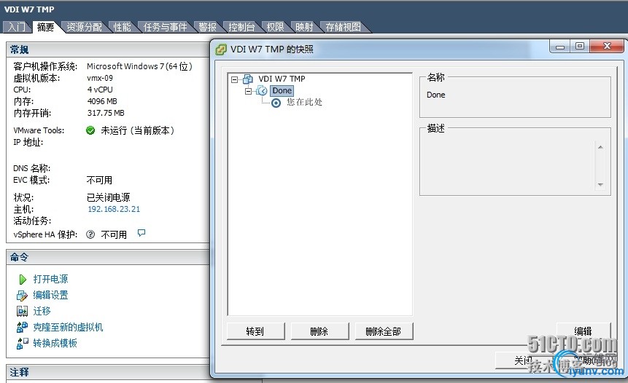The width and height of the screenshot is (628, 383).
Task: Click the 注释 panel header
Action: (108, 372)
